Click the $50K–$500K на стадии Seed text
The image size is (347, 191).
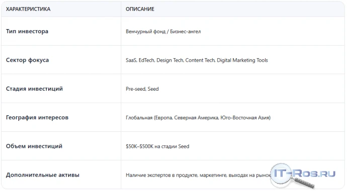click(157, 146)
